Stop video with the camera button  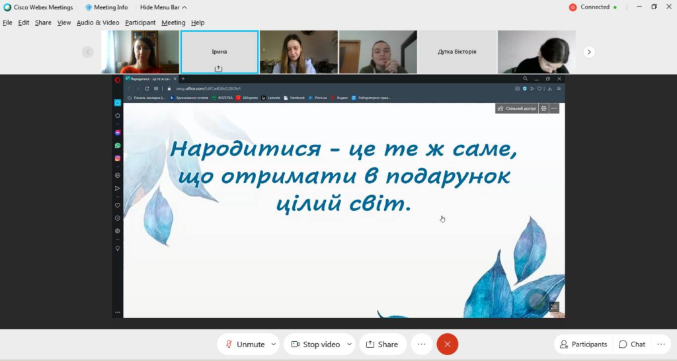314,344
